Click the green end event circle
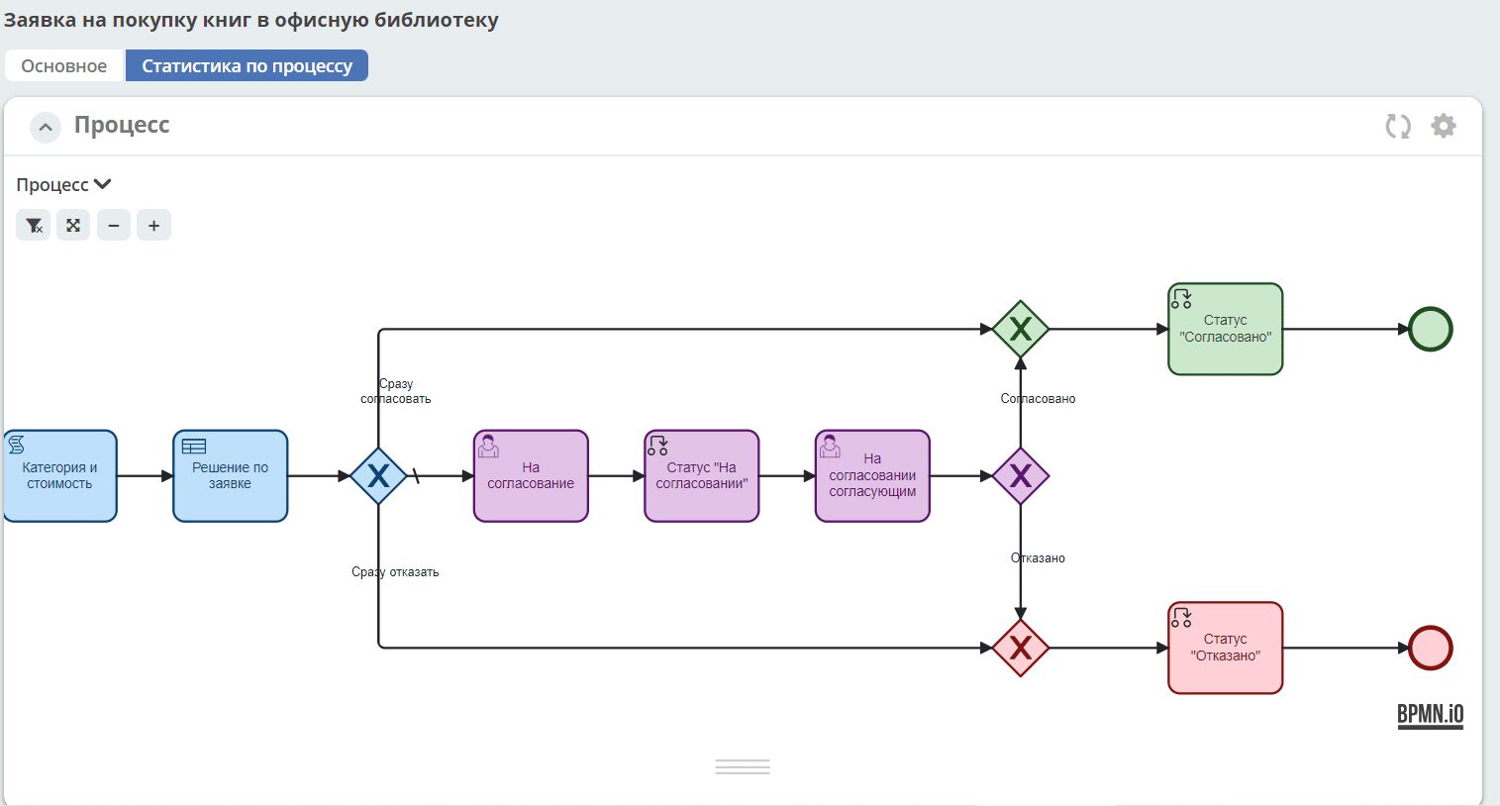The image size is (1500, 806). (1431, 330)
